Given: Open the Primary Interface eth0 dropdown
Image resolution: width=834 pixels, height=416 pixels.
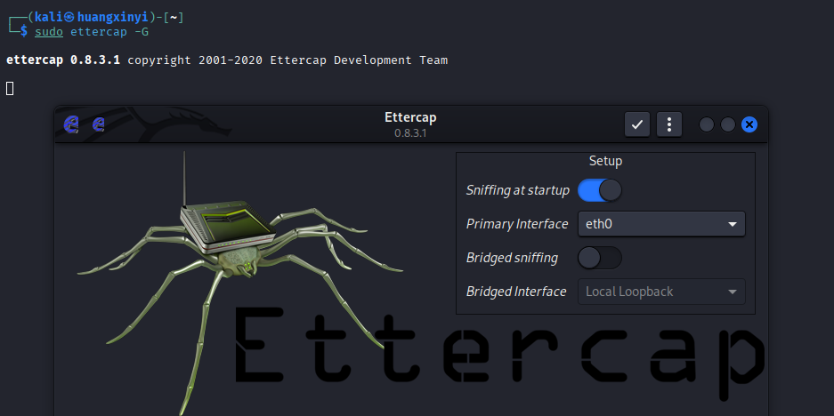Looking at the screenshot, I should tap(661, 224).
